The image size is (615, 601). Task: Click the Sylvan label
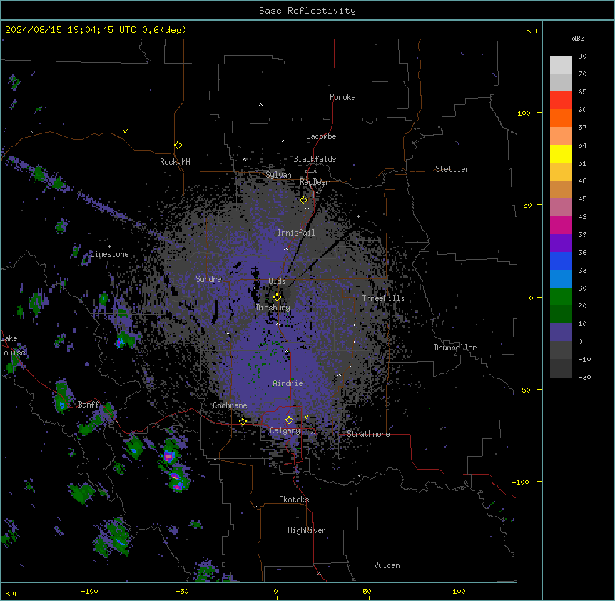pyautogui.click(x=278, y=175)
